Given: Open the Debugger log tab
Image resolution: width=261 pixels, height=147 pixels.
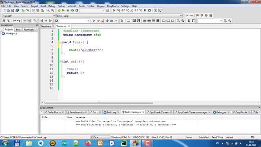Looking at the screenshot, I should [x=221, y=112].
